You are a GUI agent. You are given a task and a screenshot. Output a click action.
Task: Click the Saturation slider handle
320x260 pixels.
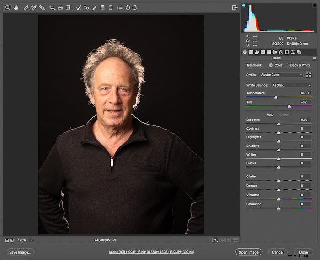click(279, 208)
